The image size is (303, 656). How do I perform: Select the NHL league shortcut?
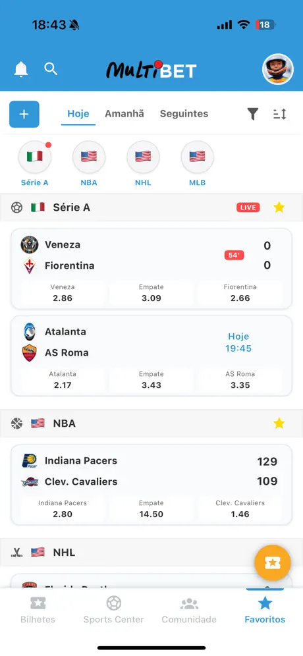[143, 163]
